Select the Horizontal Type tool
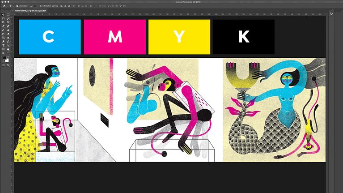Viewport: 343px width, 193px height. (3, 45)
